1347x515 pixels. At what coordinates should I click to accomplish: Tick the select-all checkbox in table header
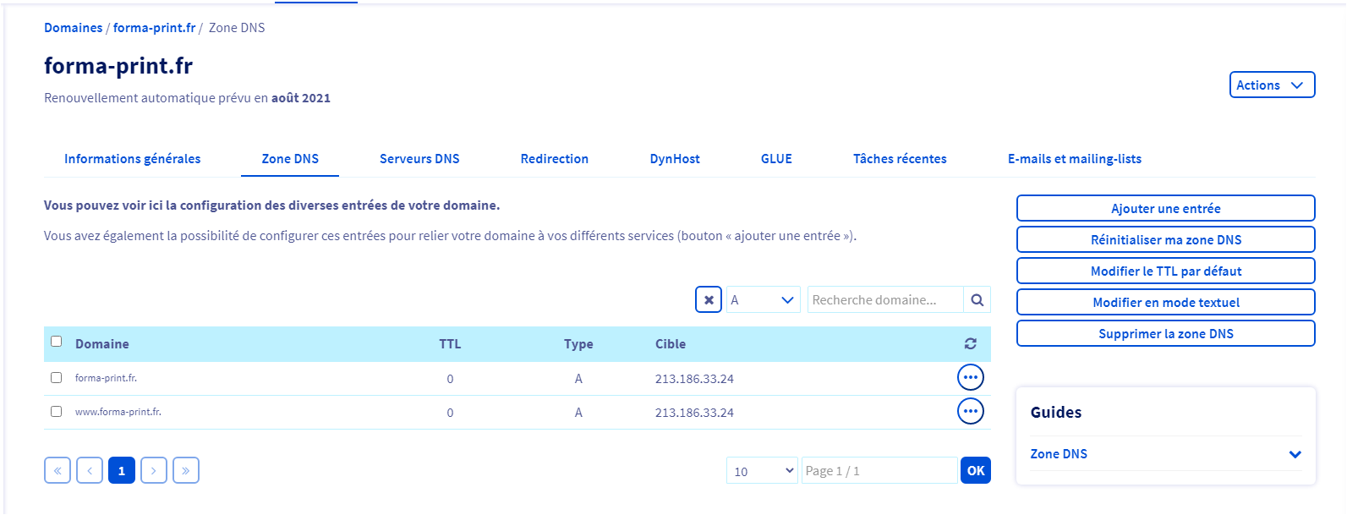point(57,342)
